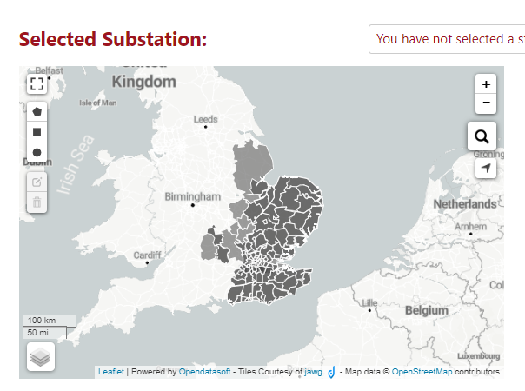Screen dimensions: 525x391
Task: Click the Birmingham label on the map
Action: (192, 197)
